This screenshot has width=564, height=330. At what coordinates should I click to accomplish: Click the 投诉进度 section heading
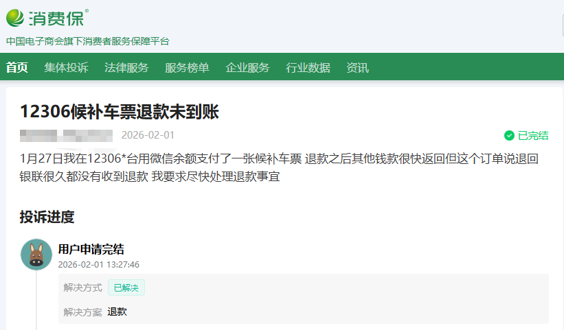point(47,217)
